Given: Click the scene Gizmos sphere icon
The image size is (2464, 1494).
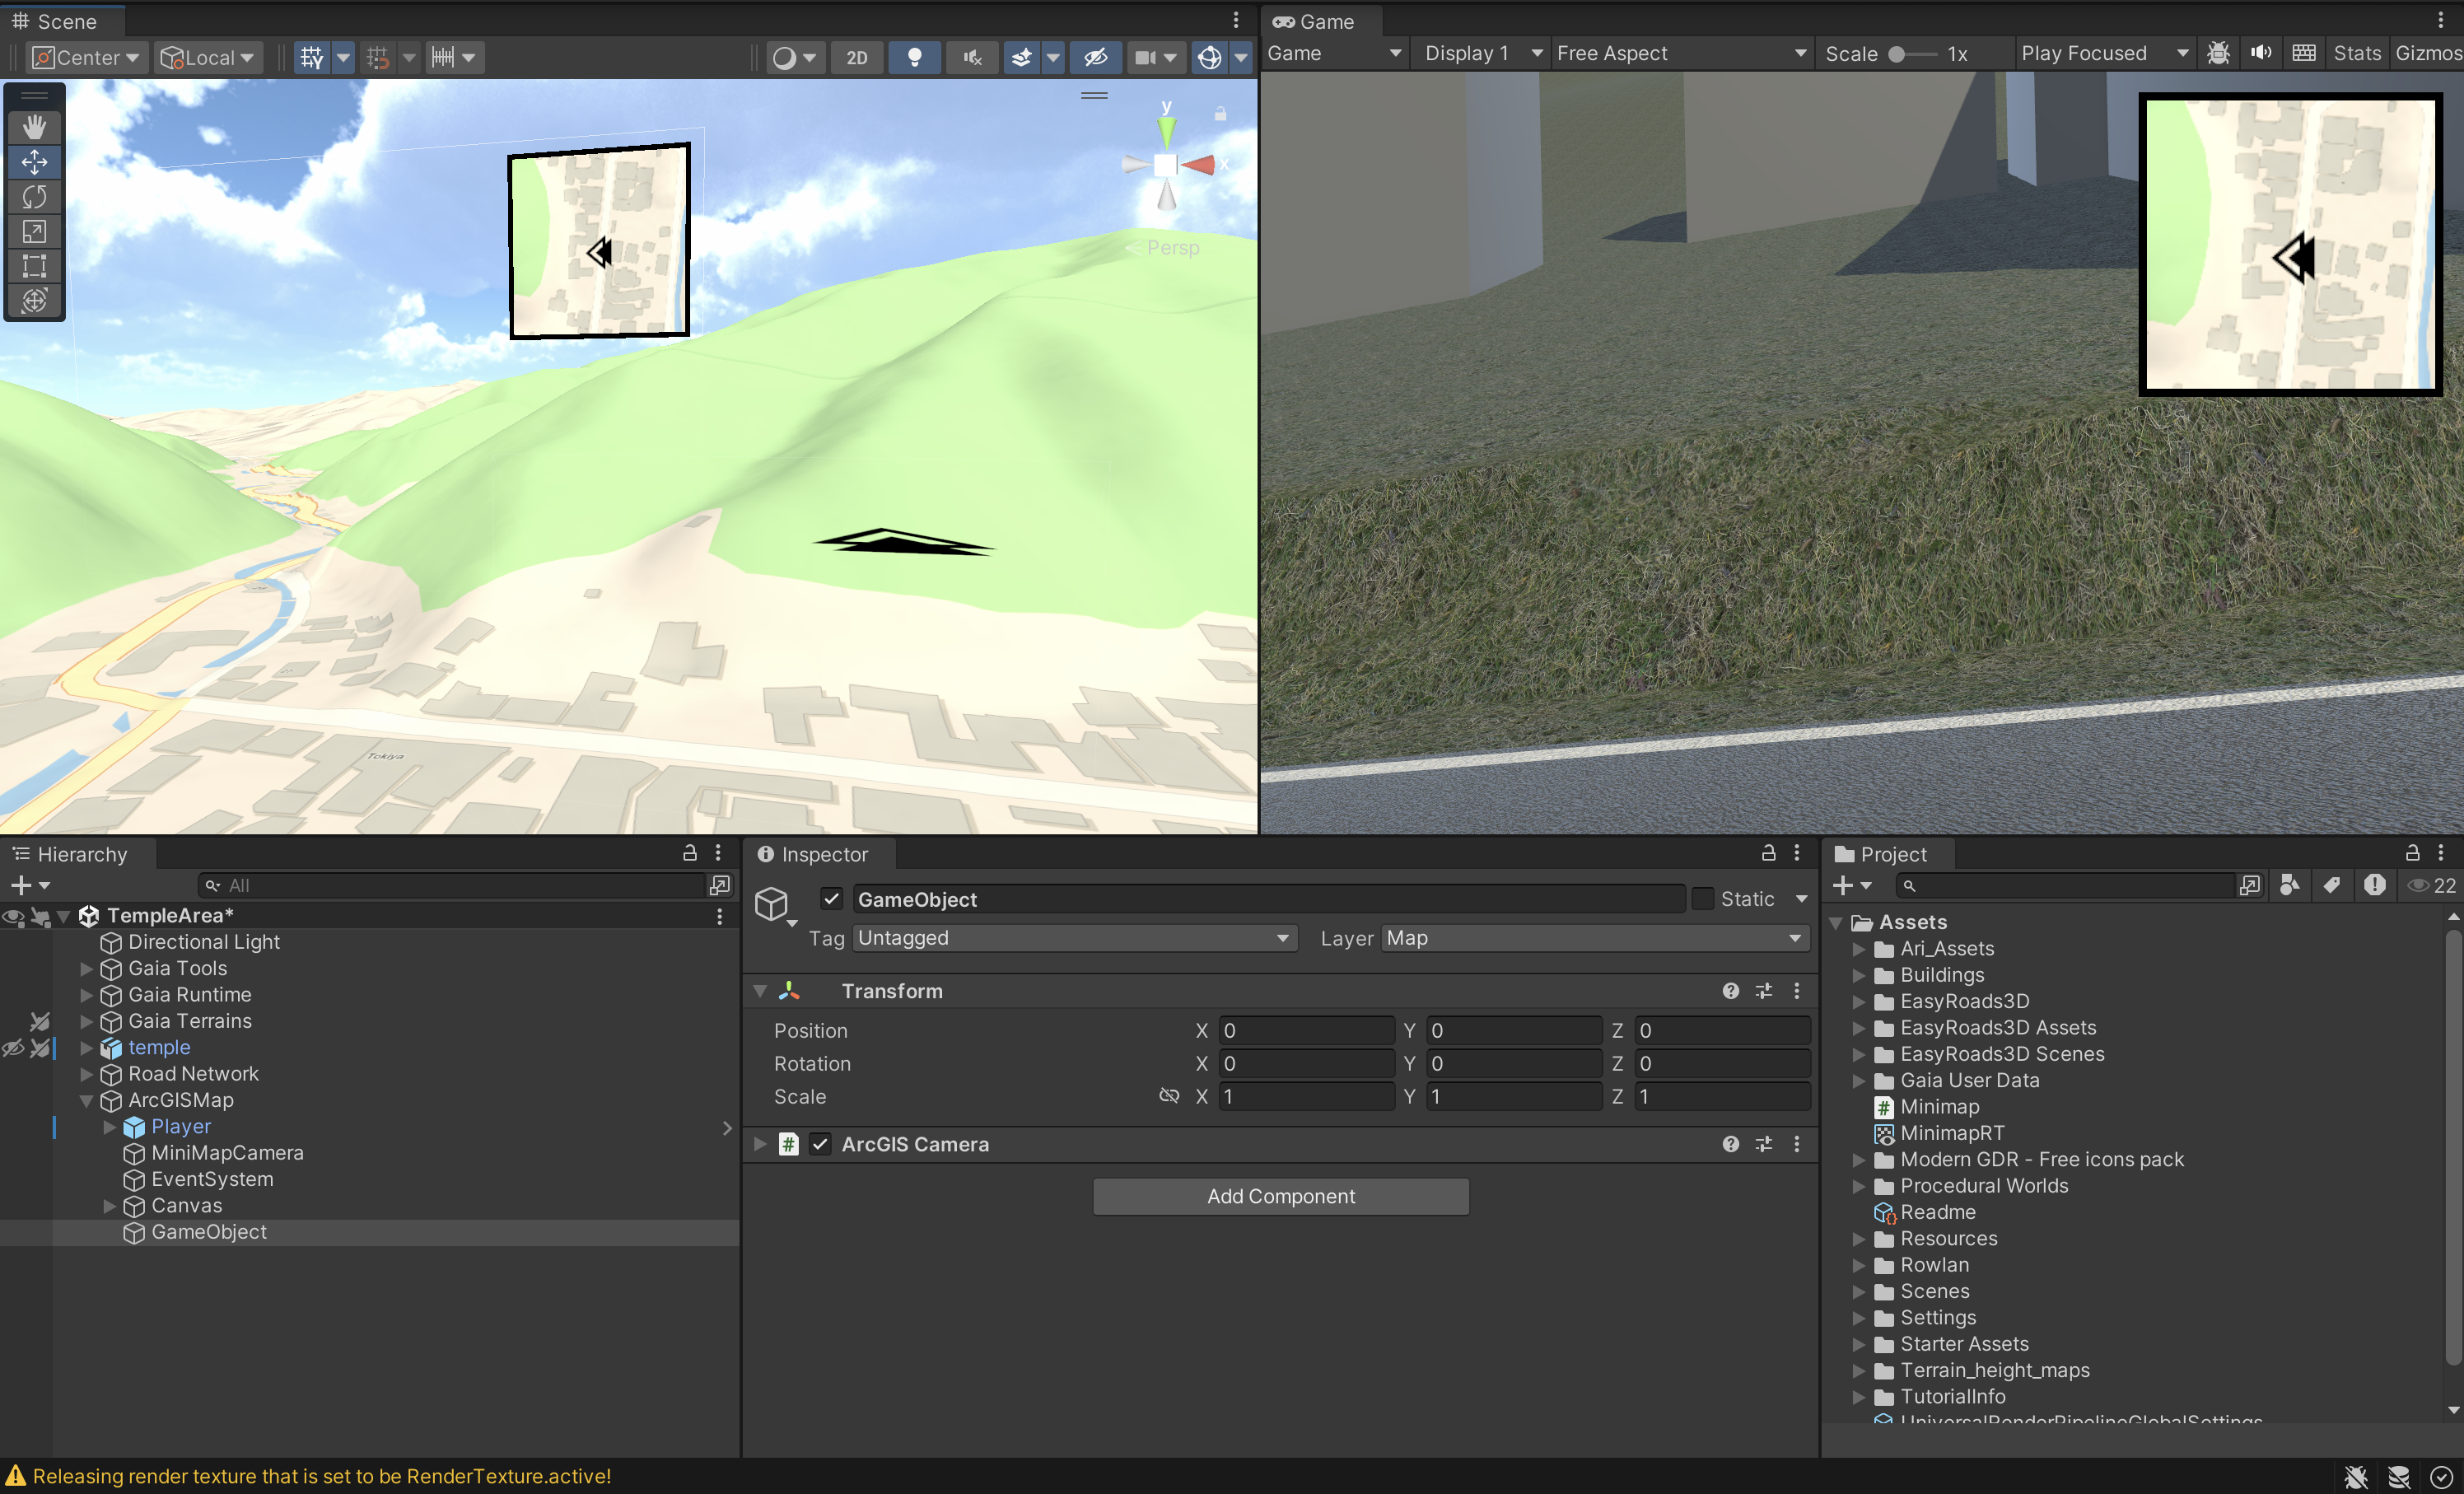Looking at the screenshot, I should [1209, 57].
